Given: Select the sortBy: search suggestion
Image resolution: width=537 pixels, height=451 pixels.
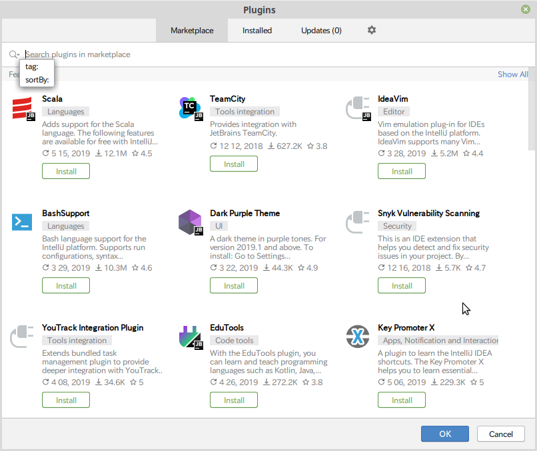Looking at the screenshot, I should tap(37, 80).
